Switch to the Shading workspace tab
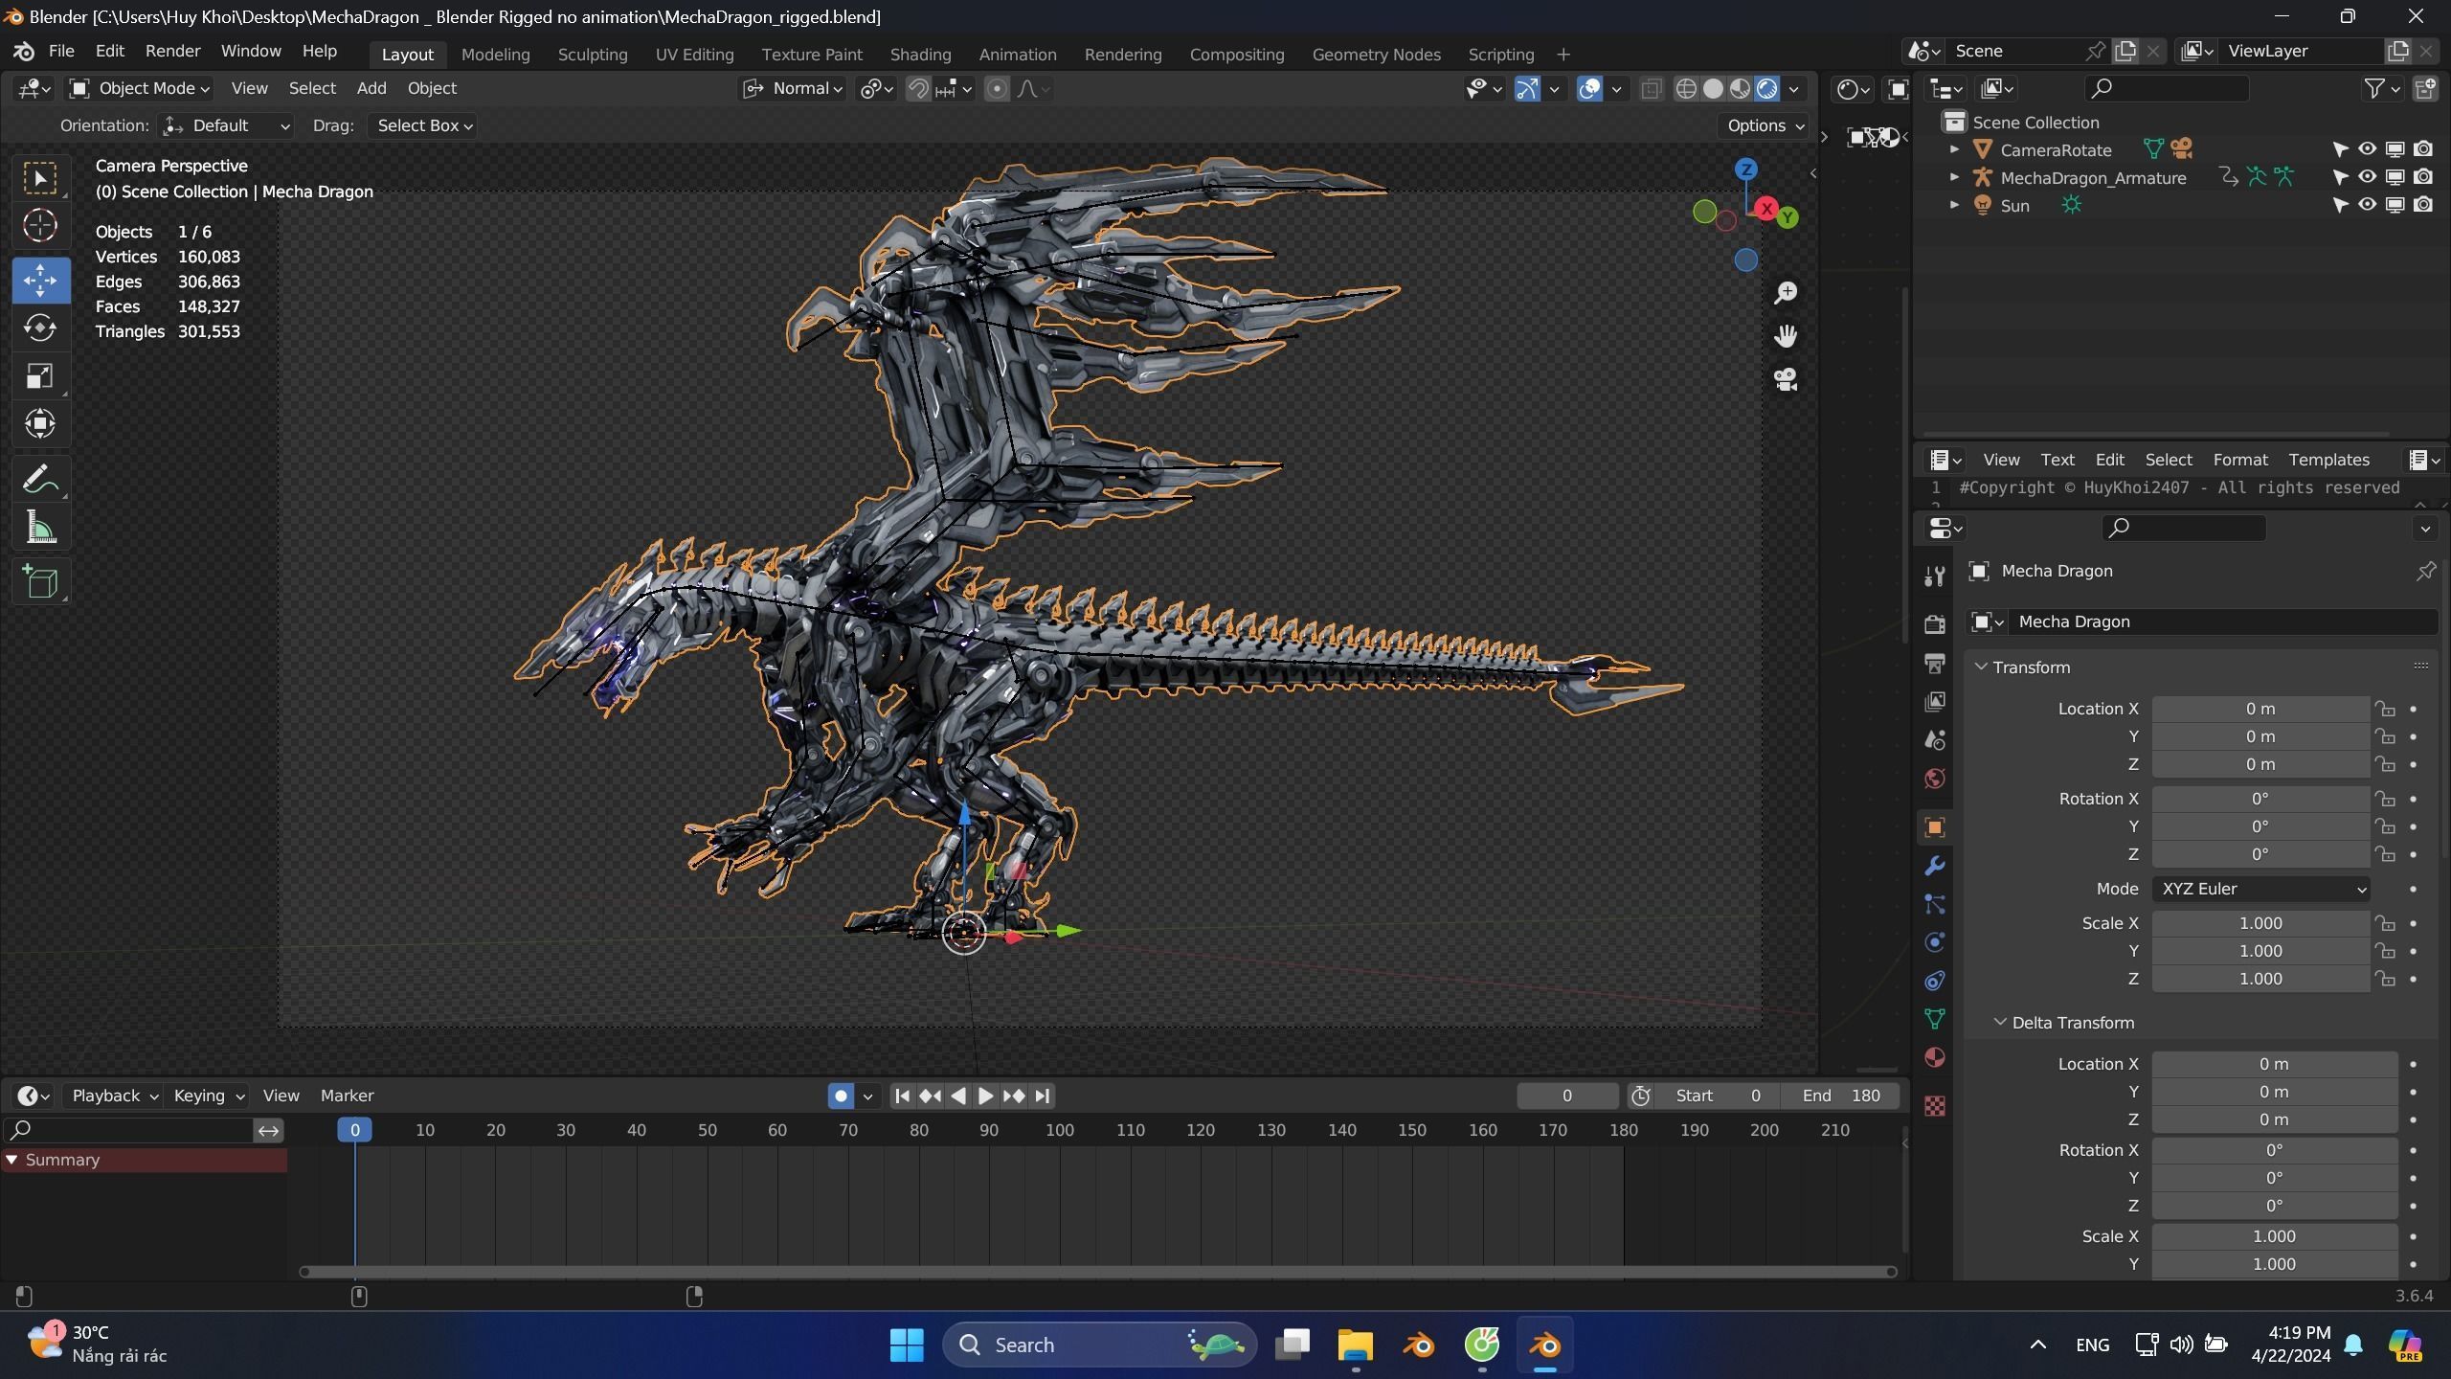2451x1379 pixels. [x=920, y=55]
